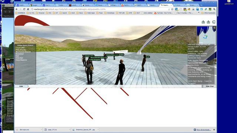
Task: Click the green square extension icon beside the wrench
Action: pyautogui.click(x=210, y=9)
